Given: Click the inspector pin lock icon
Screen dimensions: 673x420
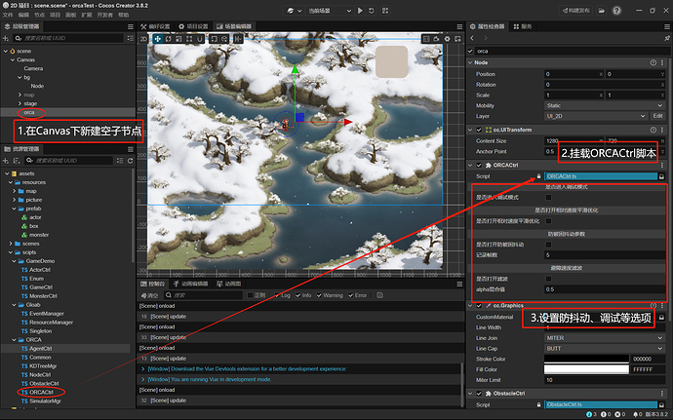Looking at the screenshot, I should [x=667, y=38].
